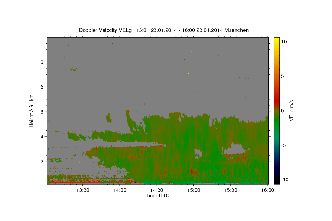
Task: Click the height axis label 10
Action: pyautogui.click(x=41, y=62)
